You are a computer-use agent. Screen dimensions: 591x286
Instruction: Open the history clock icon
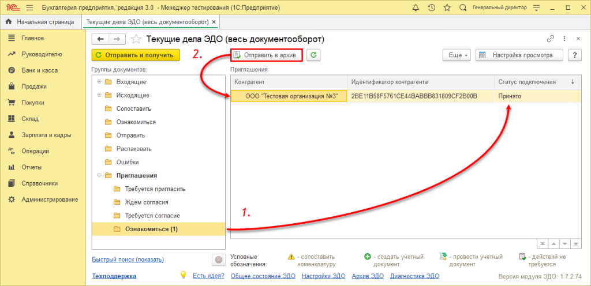tap(432, 7)
